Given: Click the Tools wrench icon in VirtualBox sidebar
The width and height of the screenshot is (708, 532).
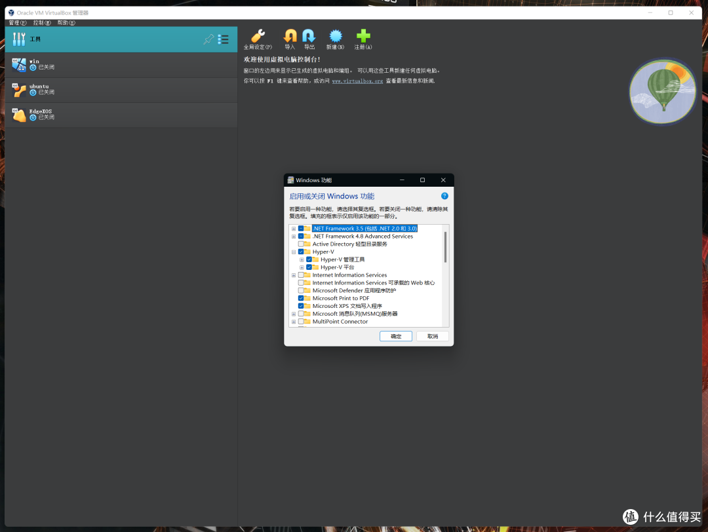Looking at the screenshot, I should [19, 39].
